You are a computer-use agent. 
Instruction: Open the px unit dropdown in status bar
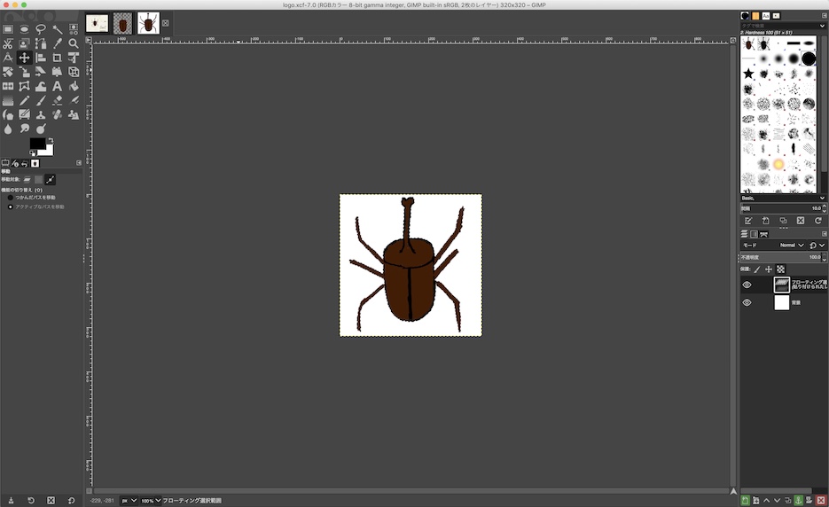[129, 501]
